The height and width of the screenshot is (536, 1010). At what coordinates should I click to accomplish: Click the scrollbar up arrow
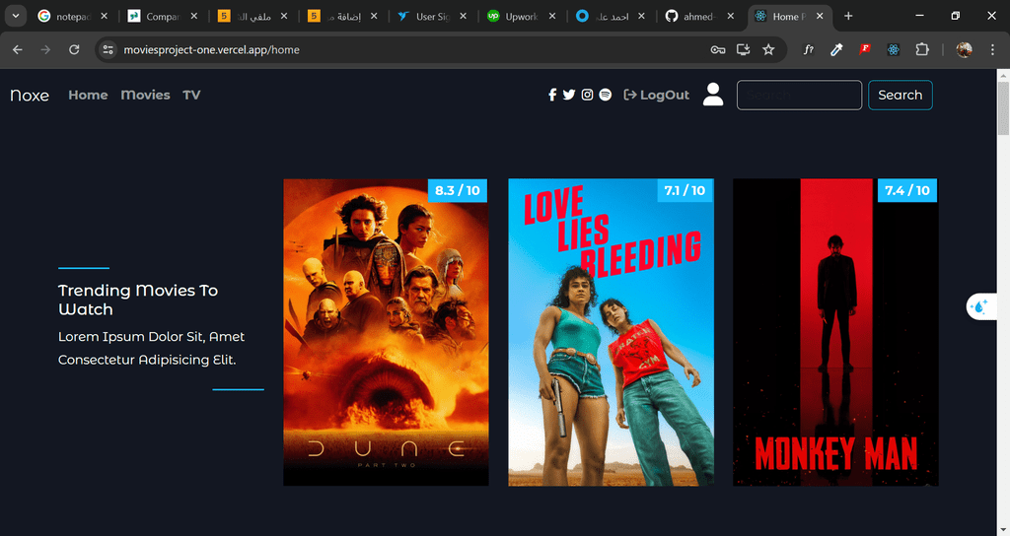[x=1003, y=75]
